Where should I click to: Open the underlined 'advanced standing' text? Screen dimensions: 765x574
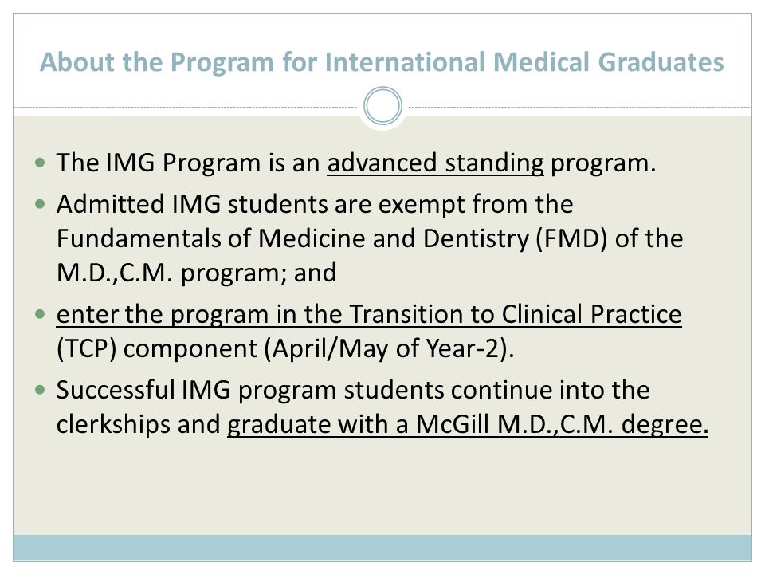click(435, 163)
